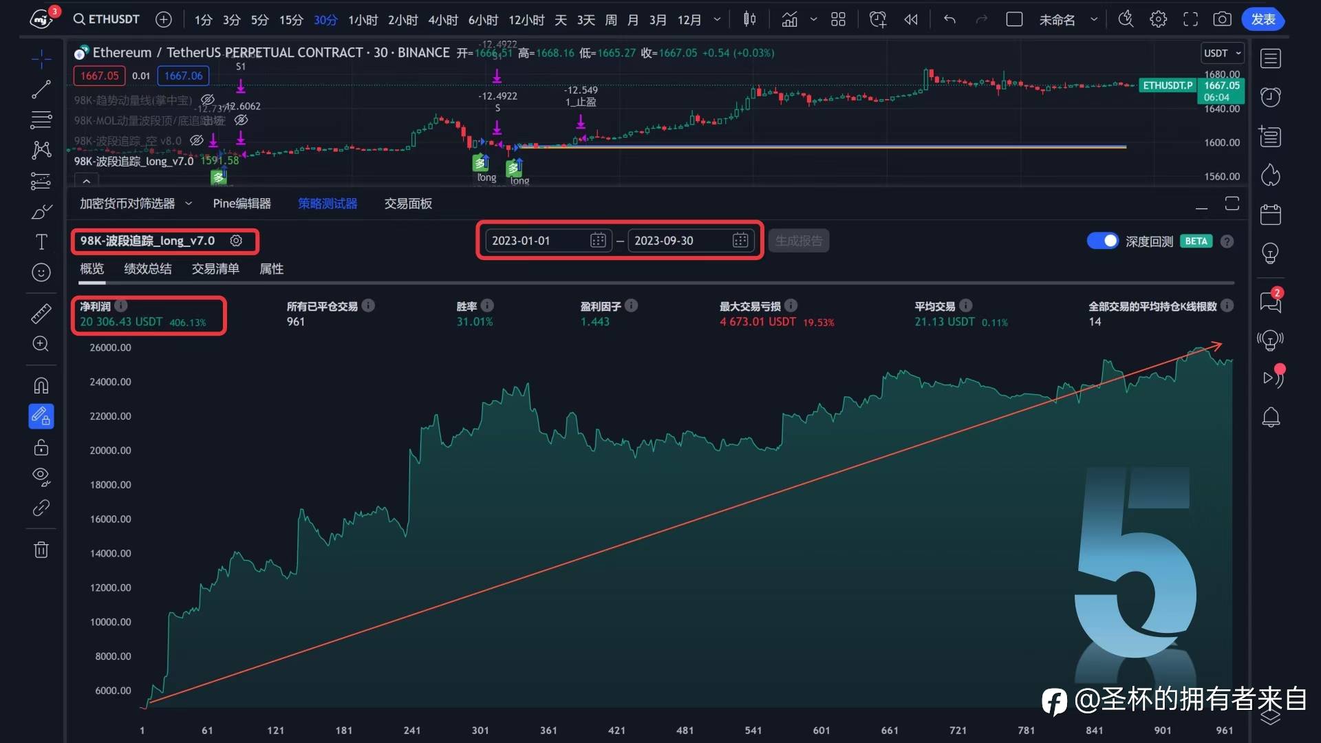Show the hidden 98K-波段追踪_空 v8.0 indicator

(x=197, y=141)
